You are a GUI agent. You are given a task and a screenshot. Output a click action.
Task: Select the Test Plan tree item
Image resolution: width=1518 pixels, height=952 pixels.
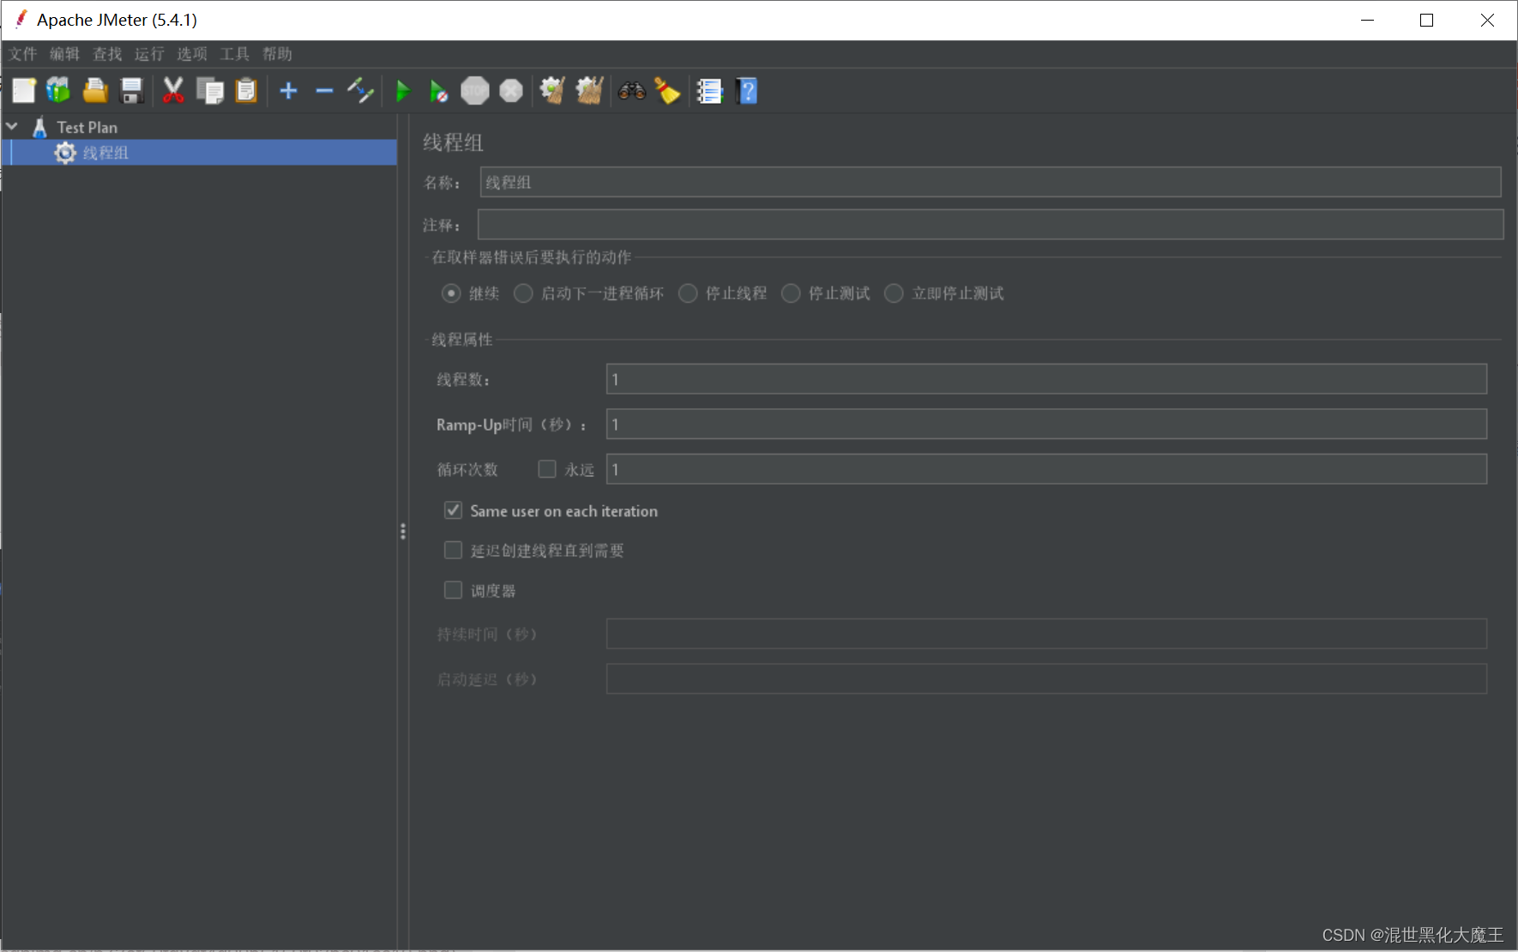pos(87,127)
